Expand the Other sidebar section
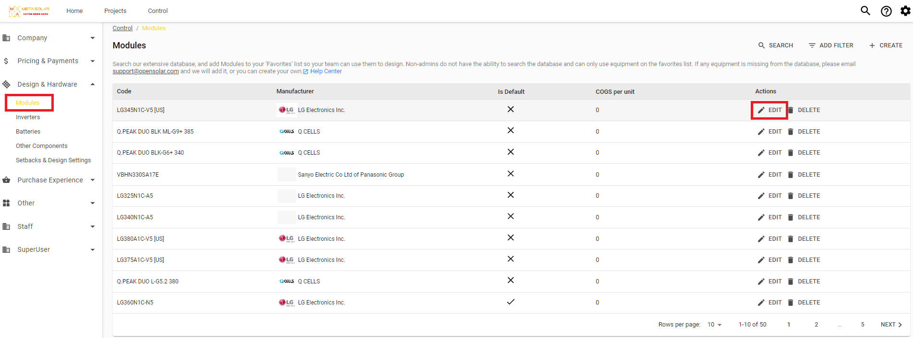The height and width of the screenshot is (338, 913). 93,203
